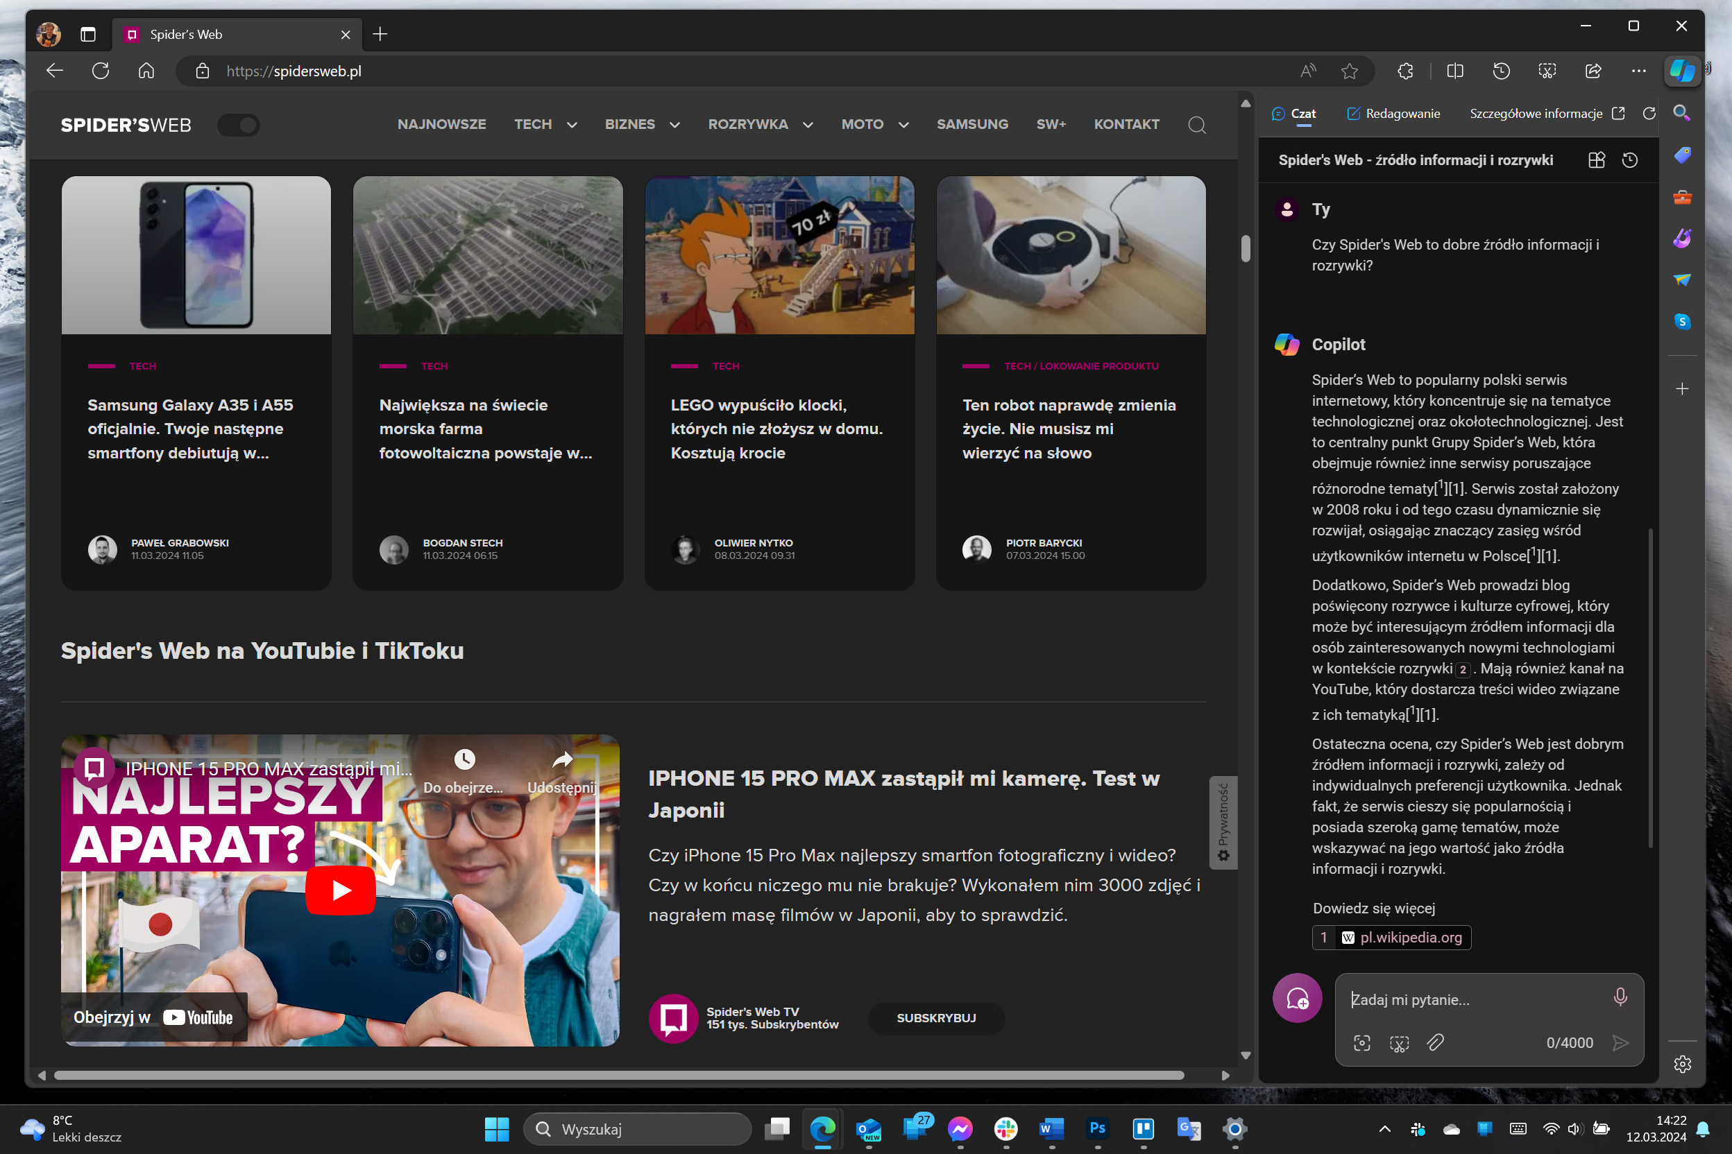Reload the page with refresh icon
The width and height of the screenshot is (1732, 1154).
pos(101,71)
